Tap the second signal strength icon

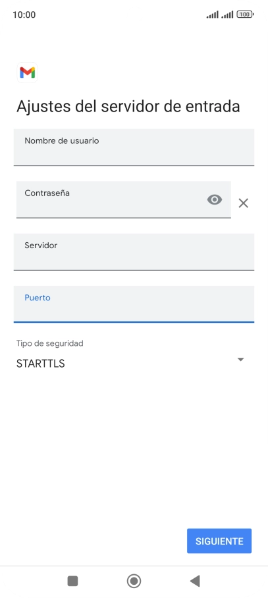tap(227, 15)
